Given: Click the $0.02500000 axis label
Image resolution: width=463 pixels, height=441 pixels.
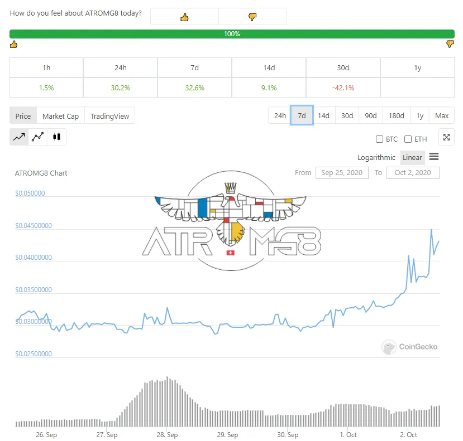Looking at the screenshot, I should [34, 353].
